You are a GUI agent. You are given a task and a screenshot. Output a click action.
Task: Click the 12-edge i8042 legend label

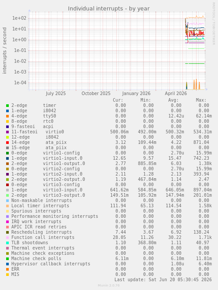[35, 137]
